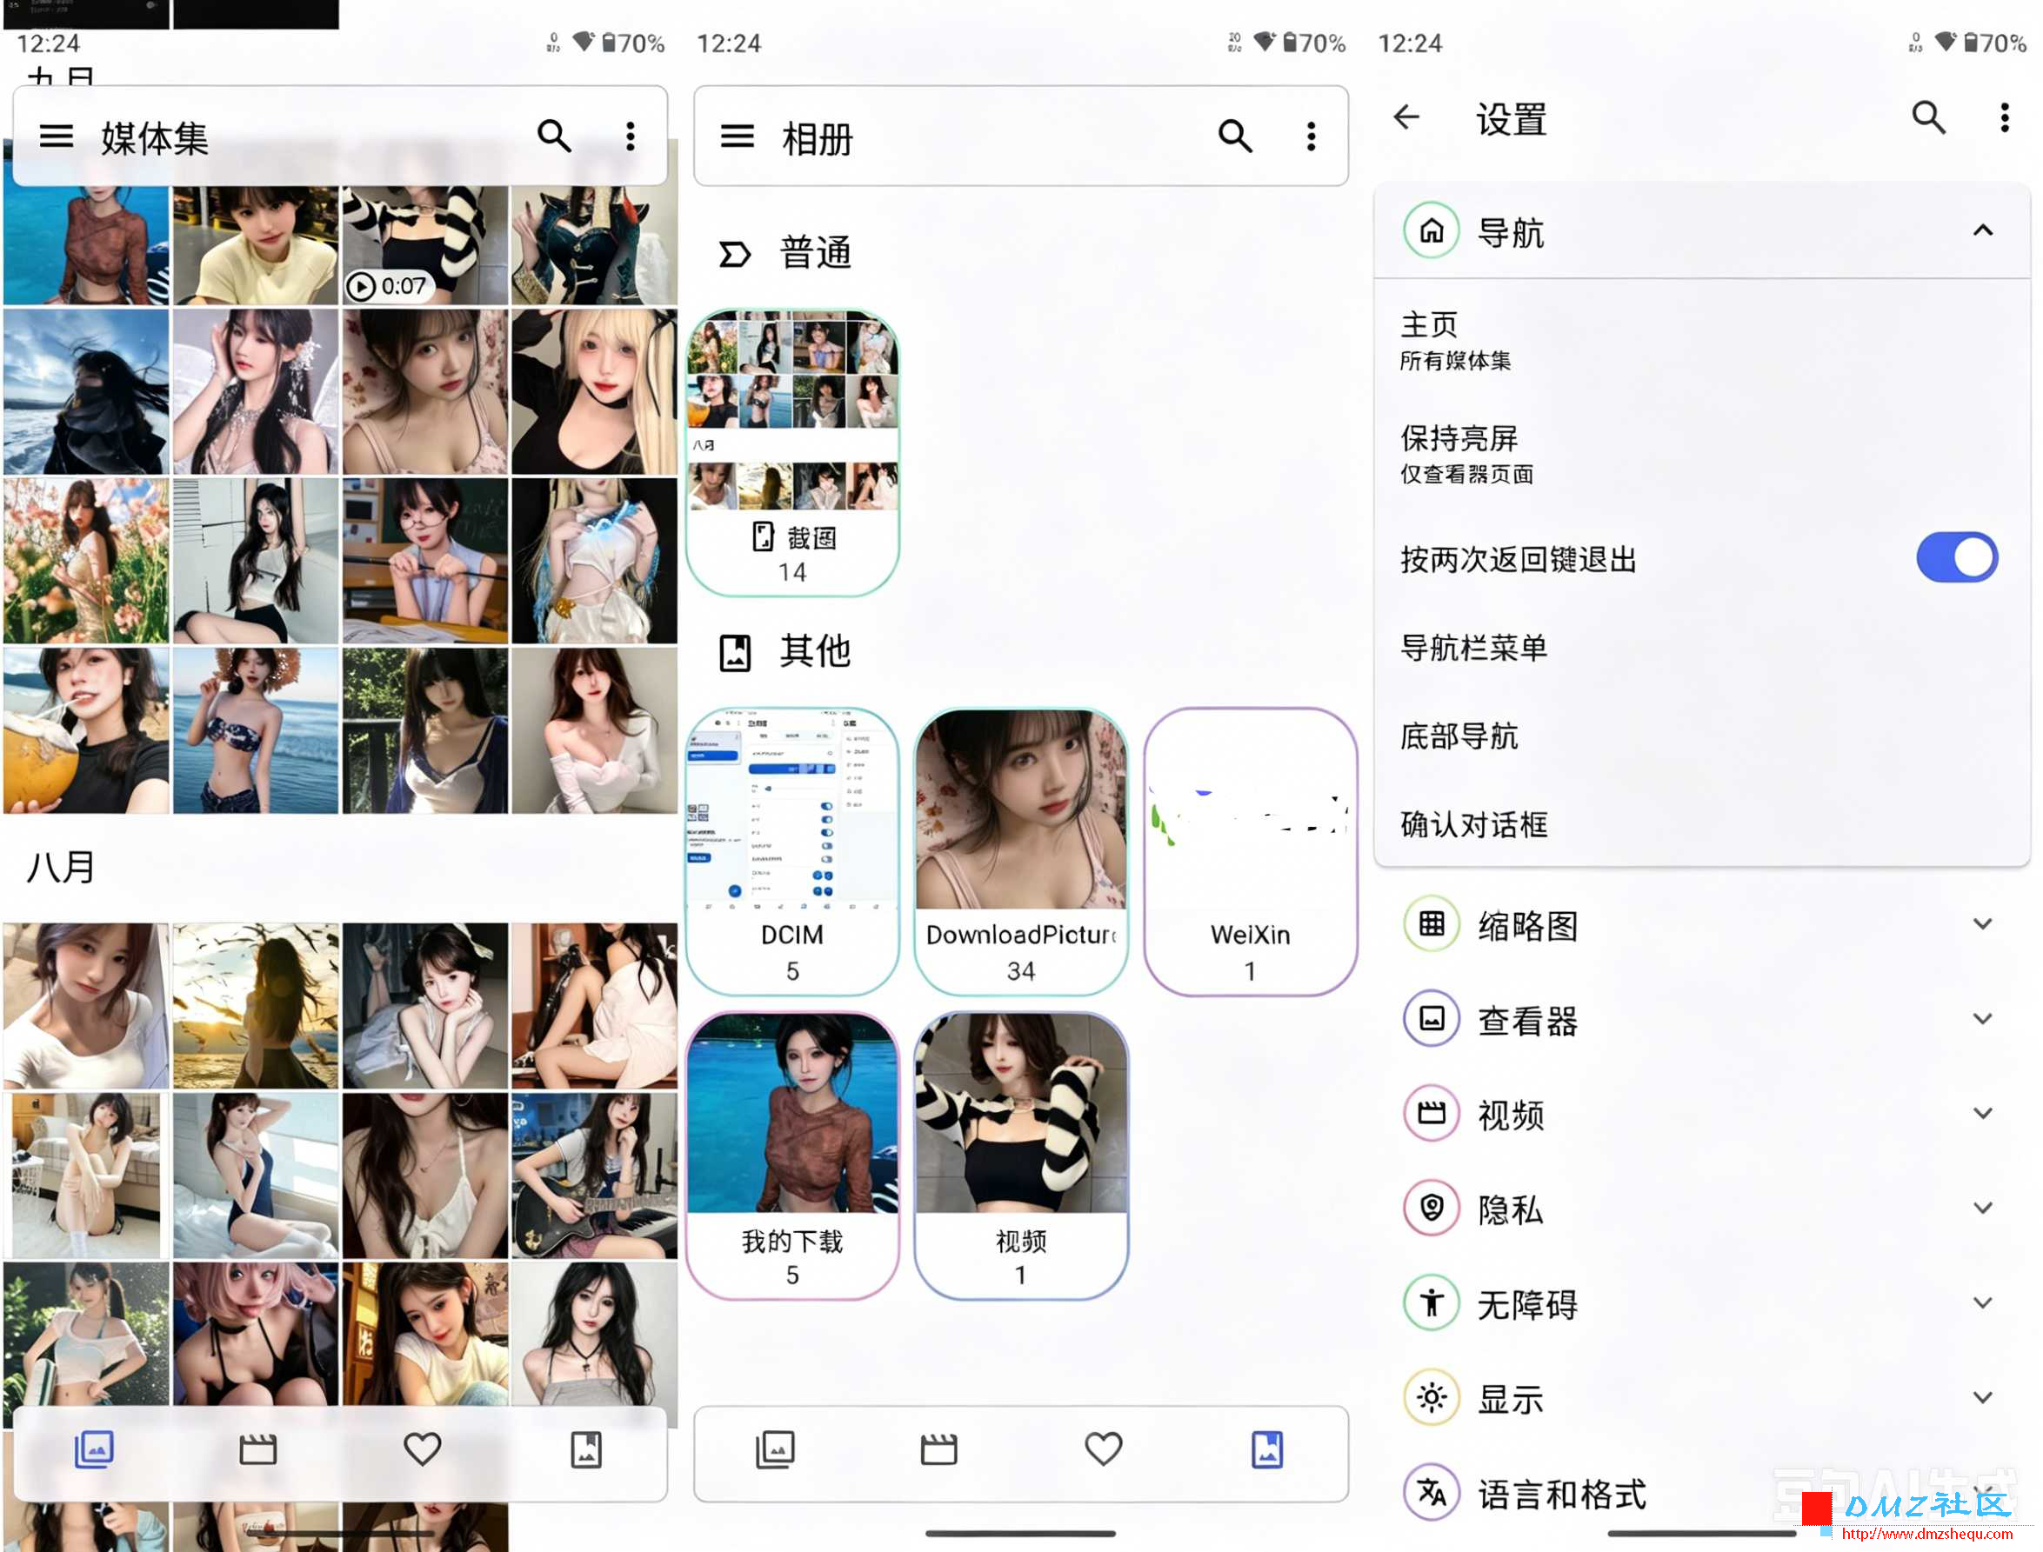Click the 隐私 shield icon
This screenshot has height=1552, width=2043.
(1432, 1208)
